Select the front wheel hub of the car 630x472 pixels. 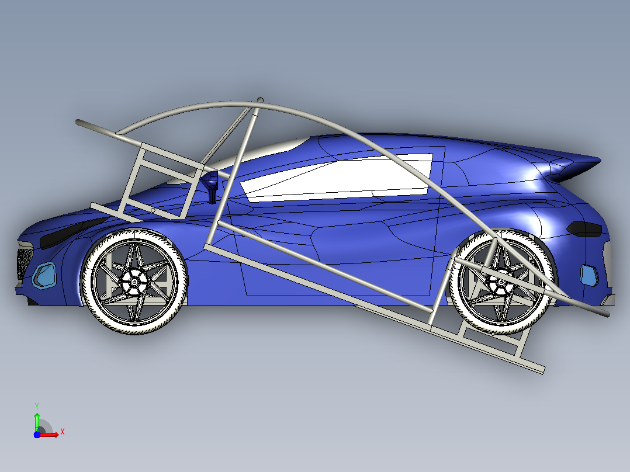[x=133, y=282]
